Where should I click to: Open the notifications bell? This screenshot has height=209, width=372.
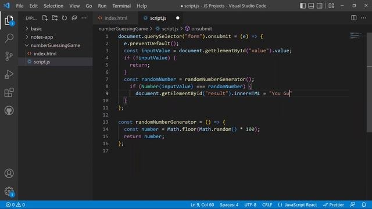[x=364, y=205]
